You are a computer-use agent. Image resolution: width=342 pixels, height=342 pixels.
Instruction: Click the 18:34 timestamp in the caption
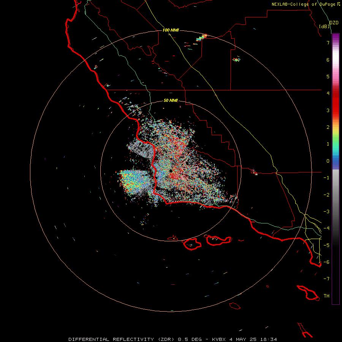coord(268,339)
